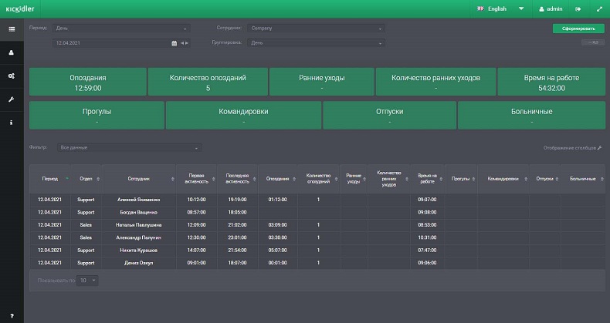Image resolution: width=610 pixels, height=323 pixels.
Task: Open the hamburger menu in the sidebar
Action: [x=12, y=29]
